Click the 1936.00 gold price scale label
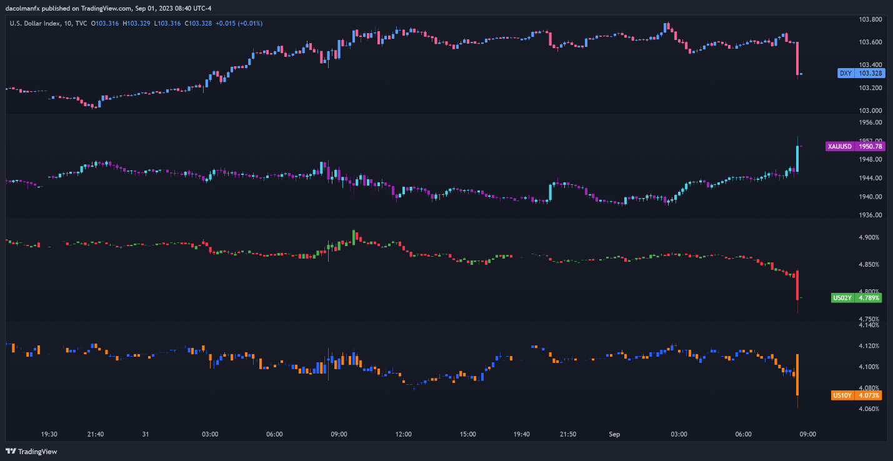 click(x=871, y=215)
